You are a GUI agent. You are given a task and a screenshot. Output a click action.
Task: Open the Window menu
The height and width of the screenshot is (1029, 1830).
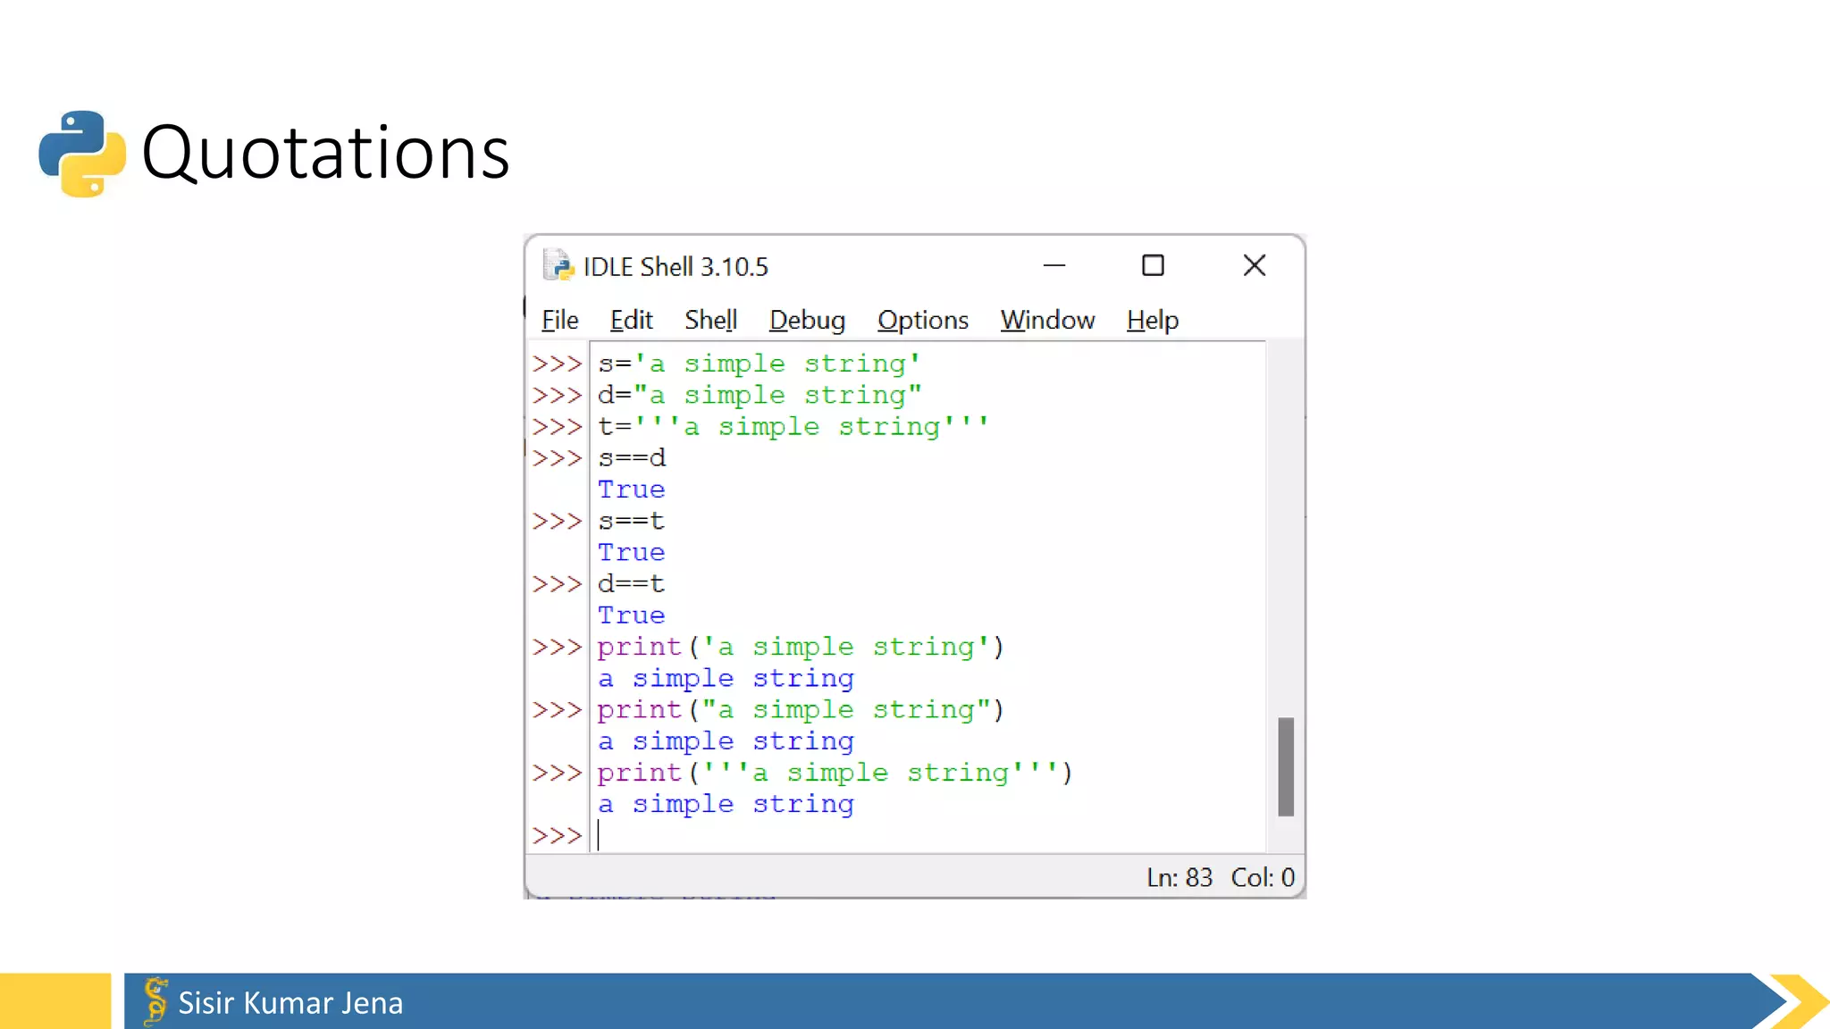tap(1047, 320)
